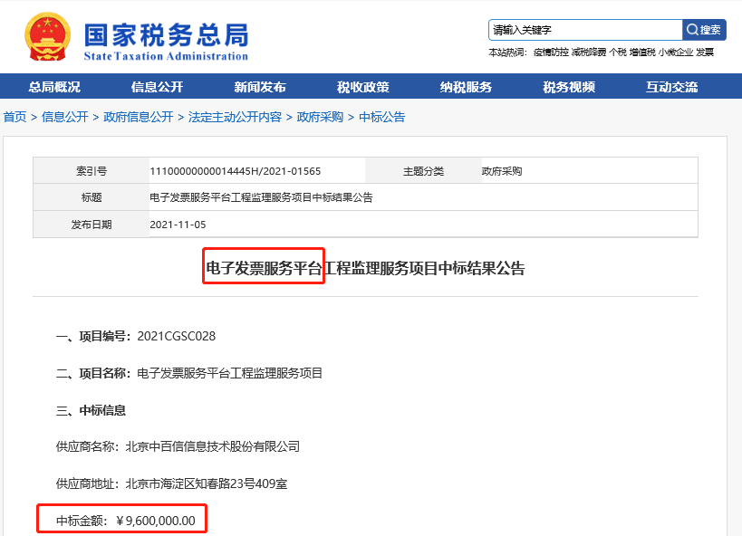Viewport: 742px width, 536px height.
Task: Open hot keyword 疫情防控
Action: point(551,52)
